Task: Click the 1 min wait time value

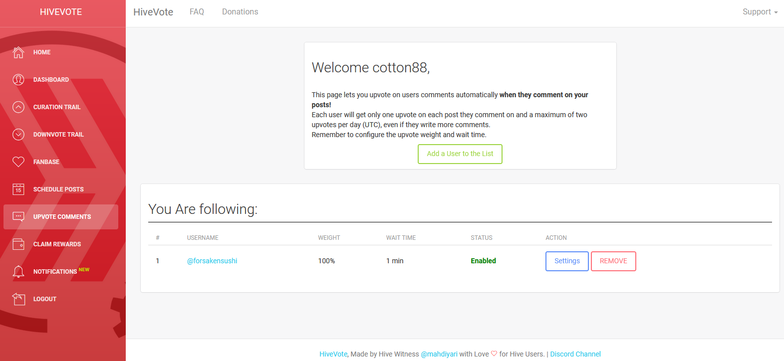Action: pos(395,261)
